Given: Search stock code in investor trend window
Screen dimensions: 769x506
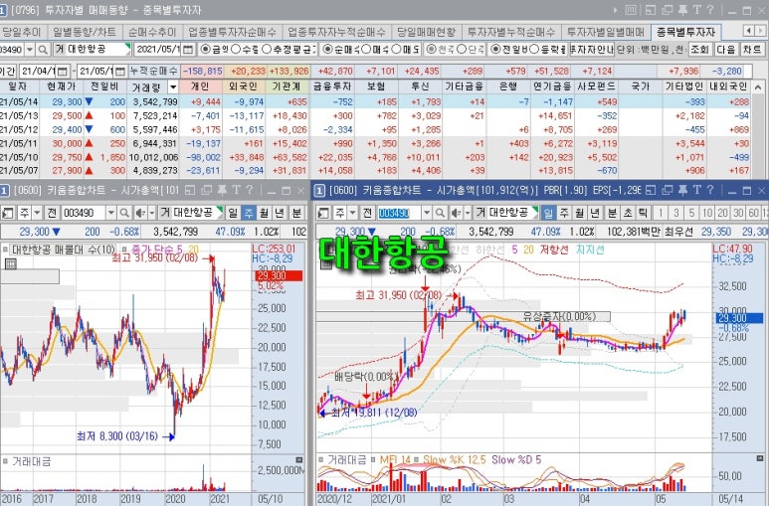Looking at the screenshot, I should click(x=43, y=50).
